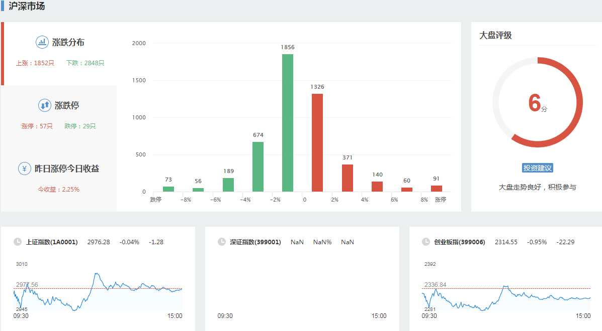Click clock icon next to 创业板指
The width and height of the screenshot is (602, 331).
coord(426,242)
